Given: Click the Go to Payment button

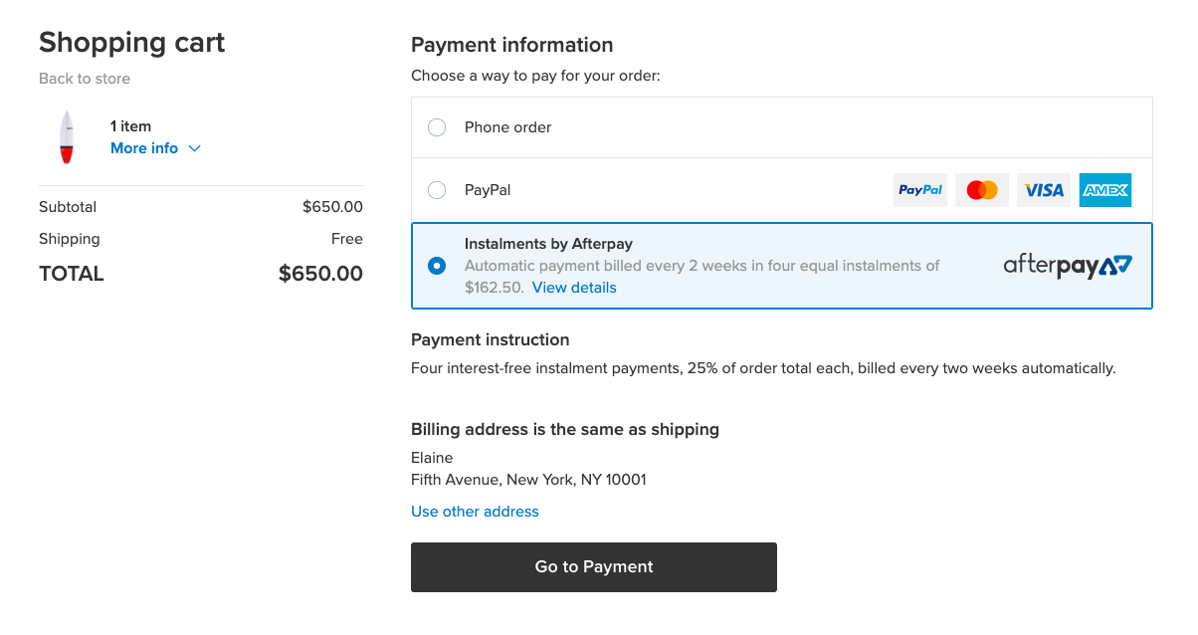Looking at the screenshot, I should (x=594, y=567).
